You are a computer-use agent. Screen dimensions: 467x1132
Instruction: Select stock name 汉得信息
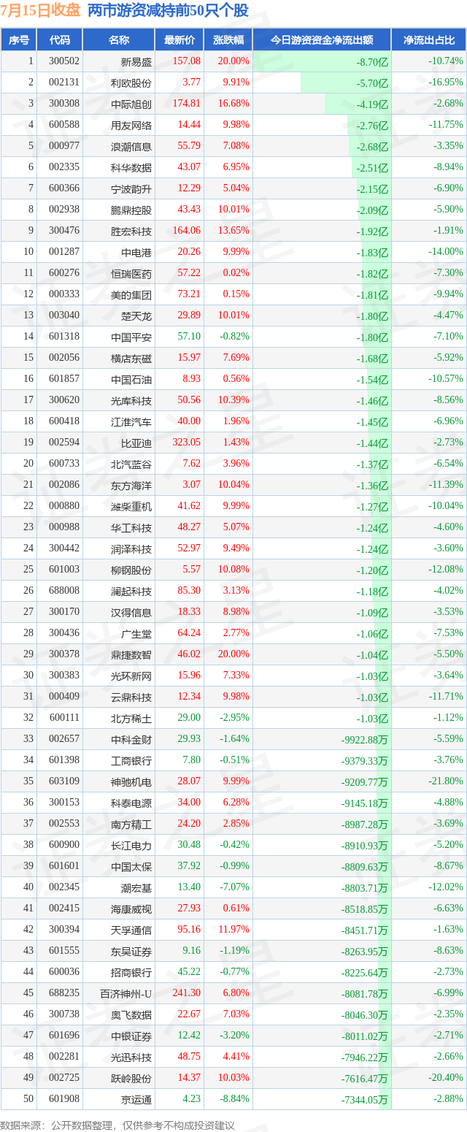131,611
